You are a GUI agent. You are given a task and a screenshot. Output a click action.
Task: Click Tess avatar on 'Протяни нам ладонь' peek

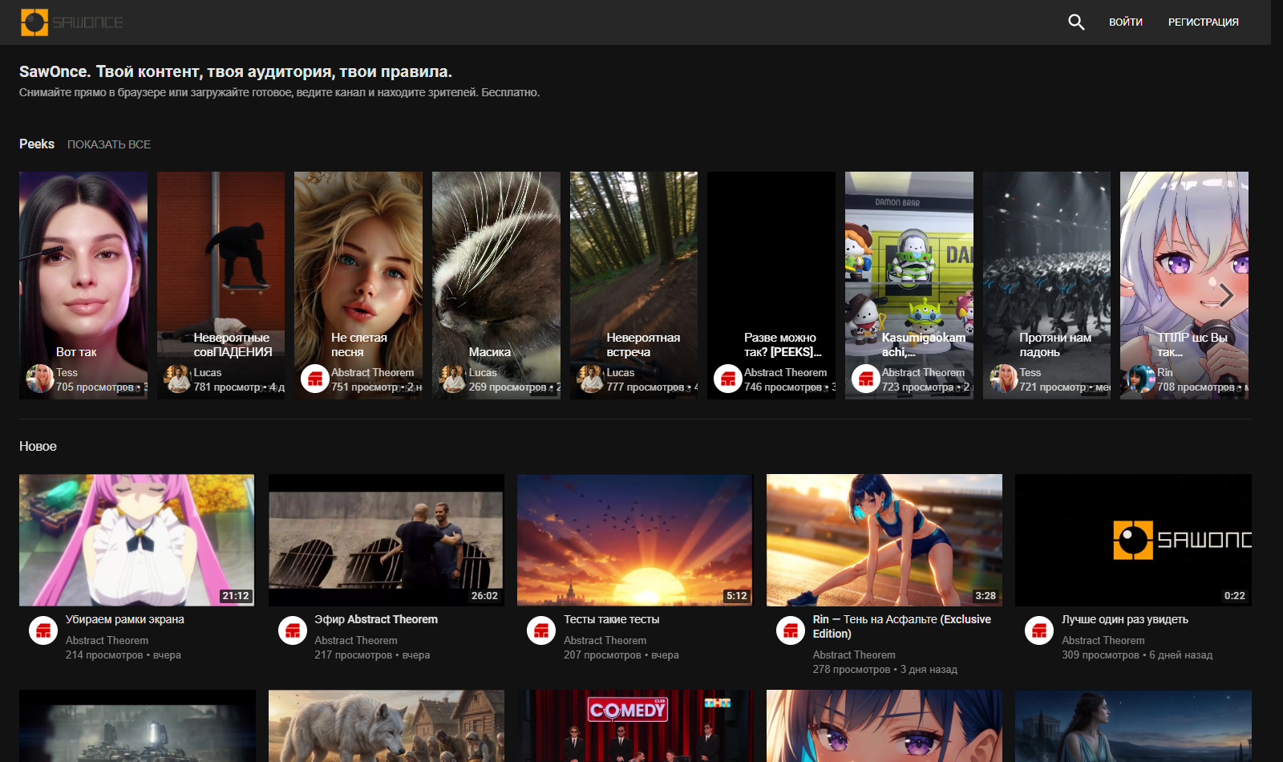pos(1004,379)
